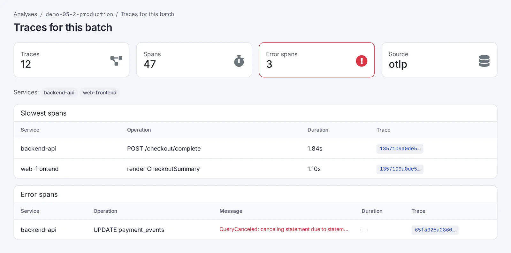Select the web-frontend service tag
The image size is (511, 253).
100,93
